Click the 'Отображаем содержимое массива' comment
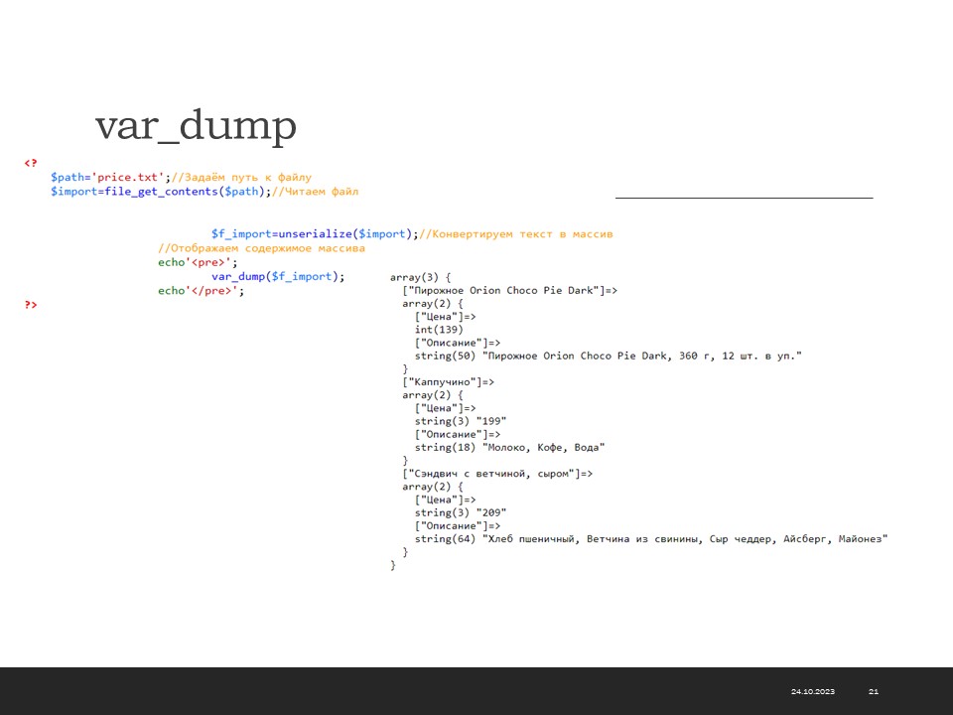The image size is (953, 715). [261, 248]
